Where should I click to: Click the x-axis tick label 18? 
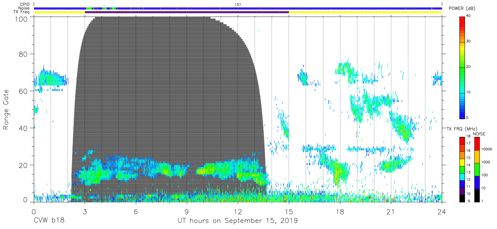click(x=340, y=211)
